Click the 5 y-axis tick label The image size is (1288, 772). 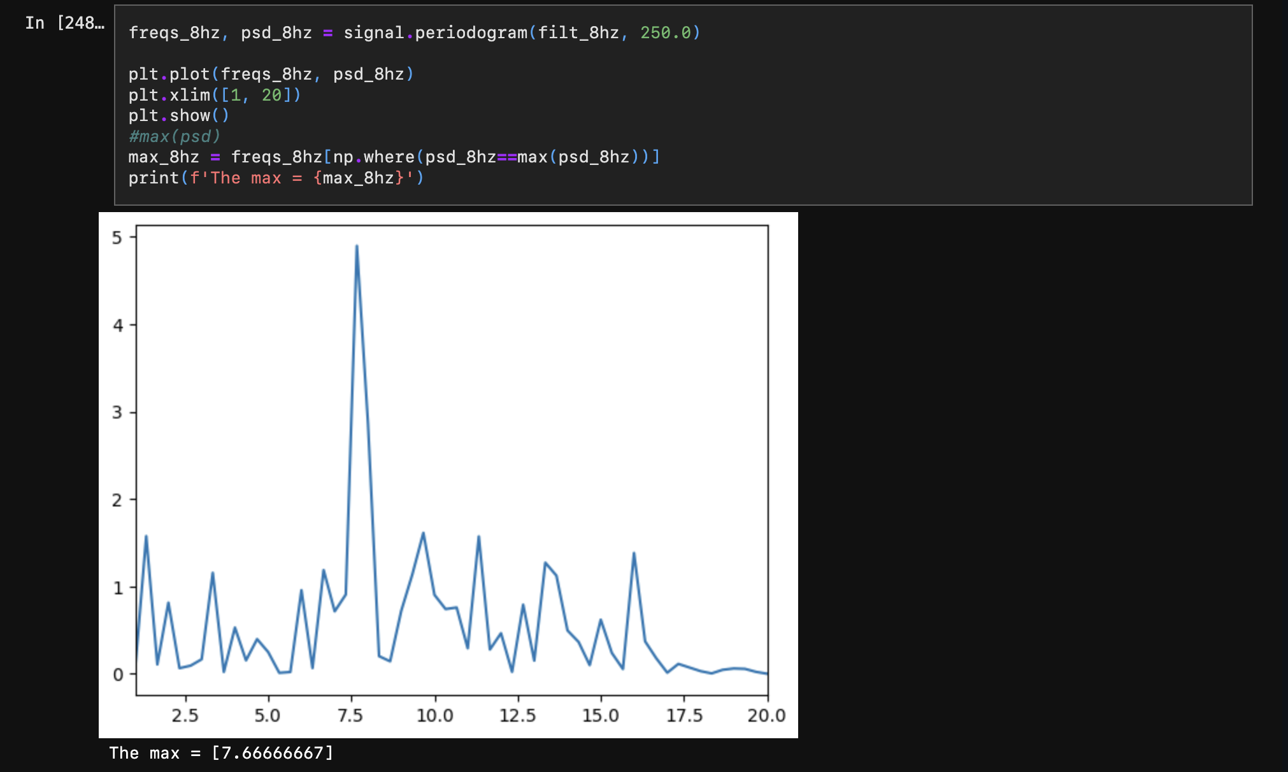pos(117,238)
